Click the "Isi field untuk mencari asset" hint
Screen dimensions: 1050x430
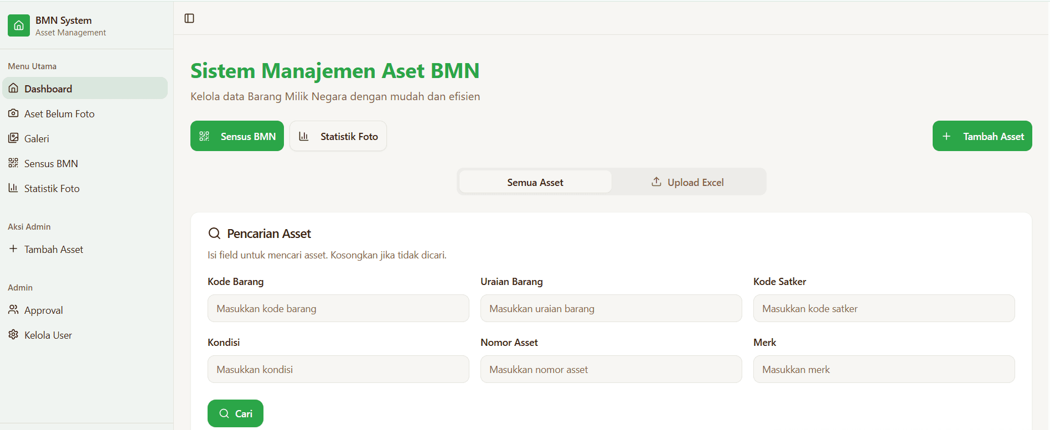pos(327,255)
